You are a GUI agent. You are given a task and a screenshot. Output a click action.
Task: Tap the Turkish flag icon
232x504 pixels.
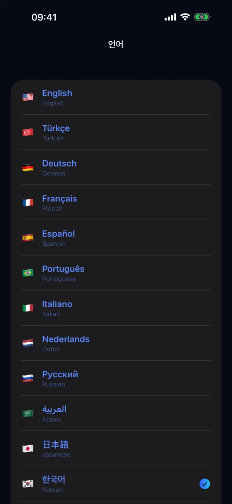click(x=28, y=132)
